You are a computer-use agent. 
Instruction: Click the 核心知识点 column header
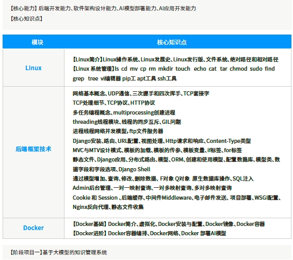pos(172,42)
